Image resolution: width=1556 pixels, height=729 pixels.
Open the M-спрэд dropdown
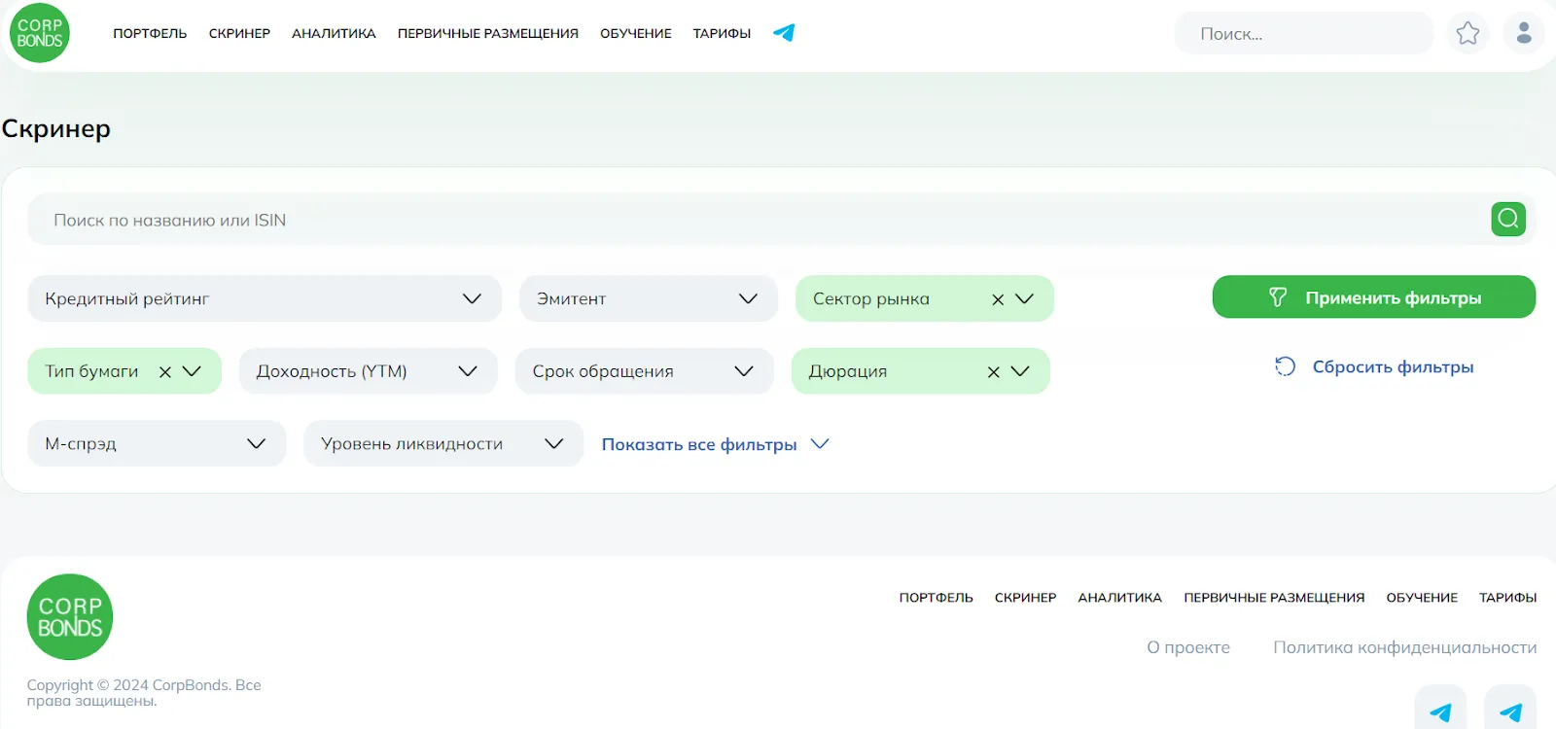click(x=157, y=443)
